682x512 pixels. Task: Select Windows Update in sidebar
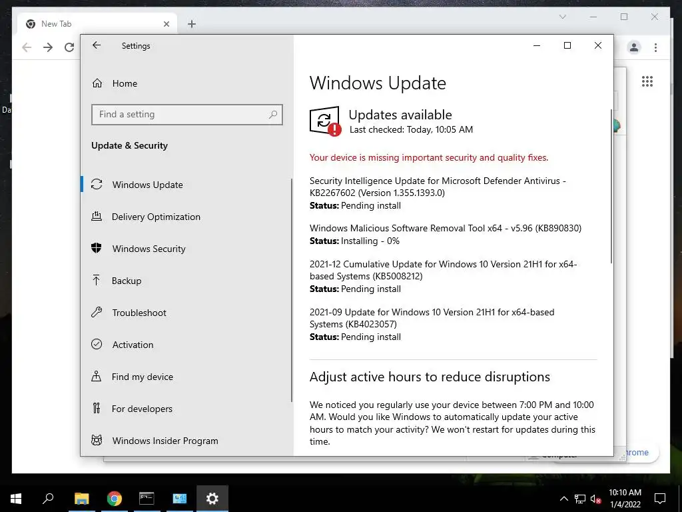pos(147,185)
